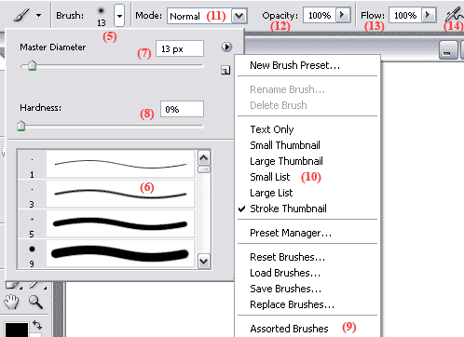Viewport: 464px width, 337px height.
Task: Open the Mode dropdown set to Normal
Action: click(x=207, y=16)
